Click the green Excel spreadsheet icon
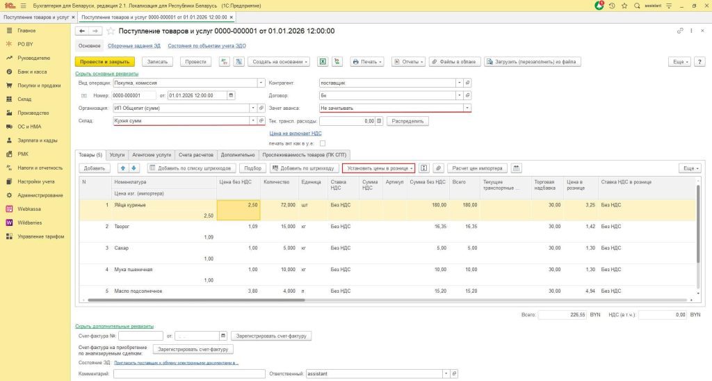The height and width of the screenshot is (381, 712). (x=323, y=61)
